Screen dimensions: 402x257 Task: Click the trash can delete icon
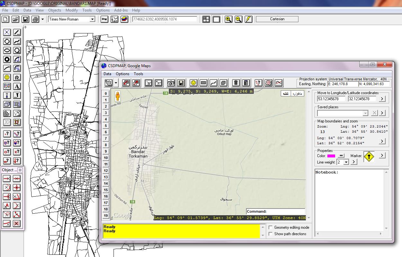click(x=236, y=83)
